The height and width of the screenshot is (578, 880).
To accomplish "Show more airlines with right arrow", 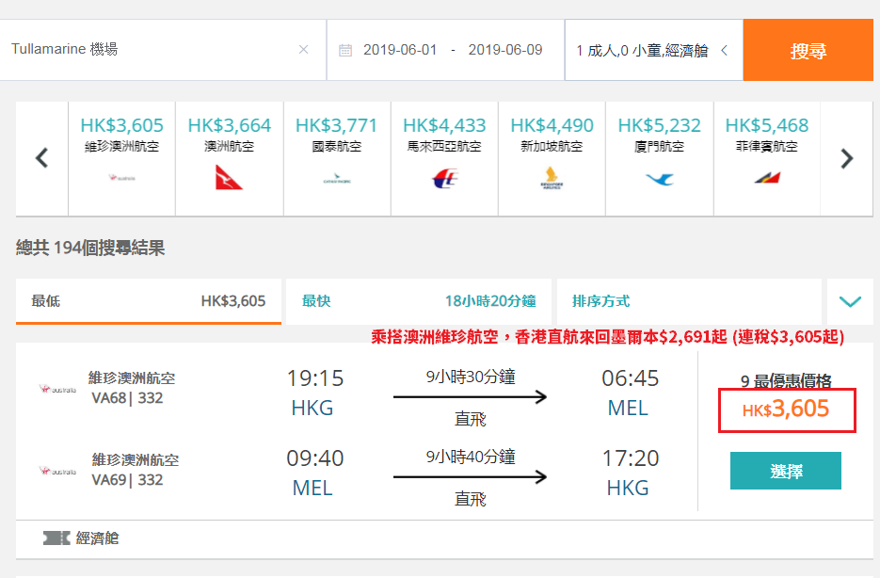I will pyautogui.click(x=847, y=159).
